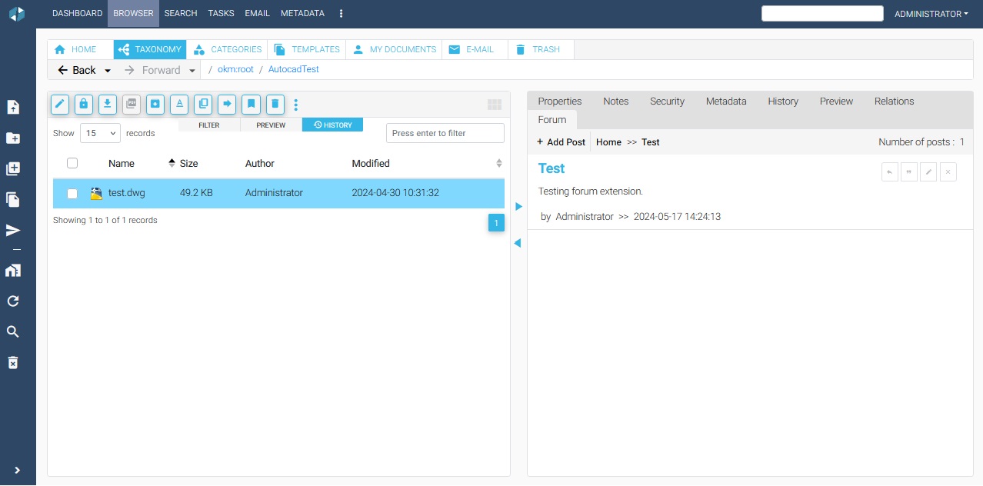Viewport: 983px width, 486px height.
Task: Click the edit pencil icon on Test post
Action: pos(929,172)
